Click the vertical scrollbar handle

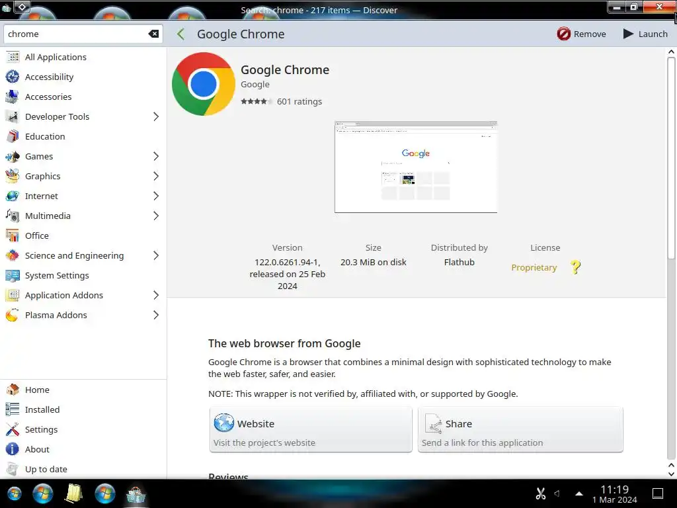[x=671, y=158]
